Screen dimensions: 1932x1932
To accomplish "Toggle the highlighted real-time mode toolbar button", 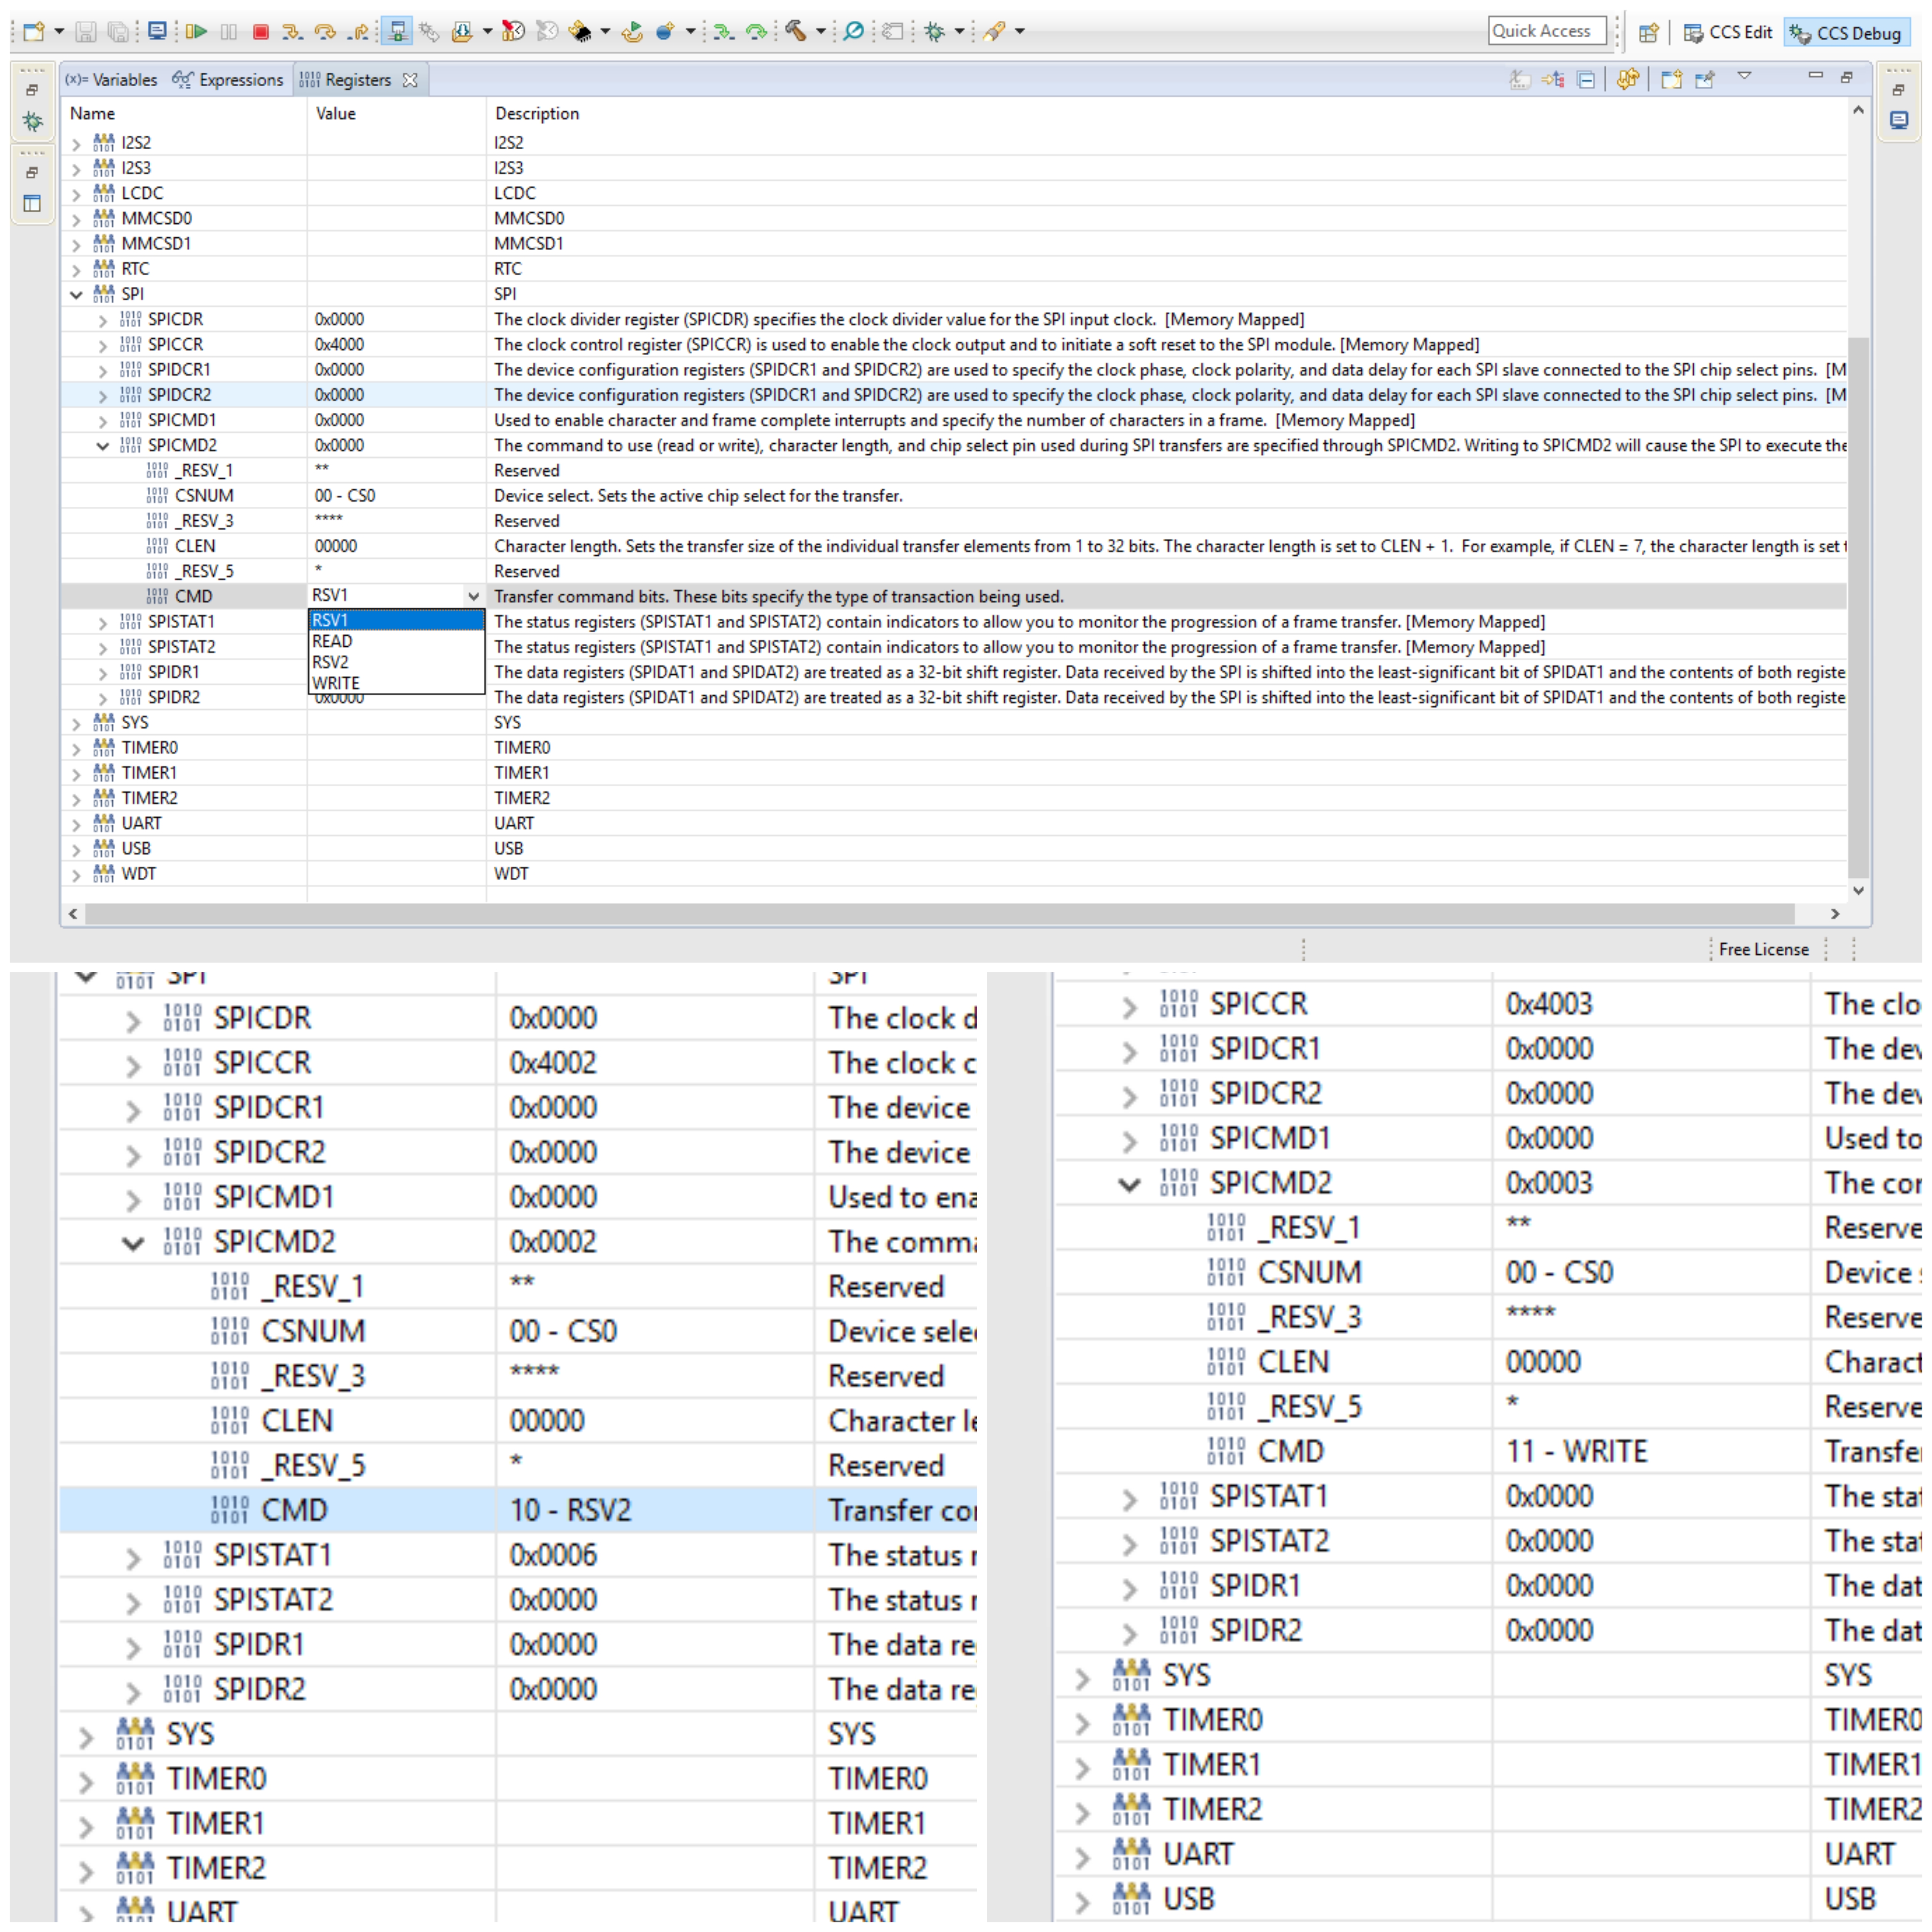I will (x=397, y=32).
